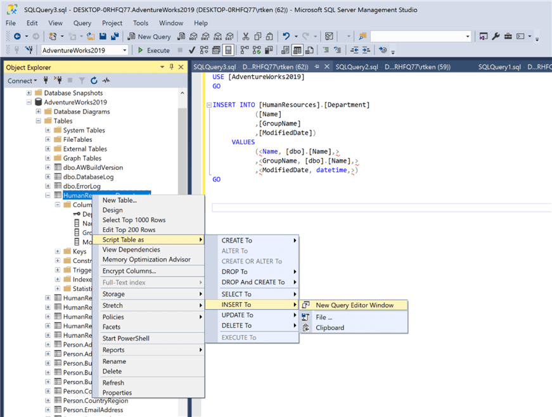
Task: Click the display estimated execution plan icon
Action: coord(204,50)
